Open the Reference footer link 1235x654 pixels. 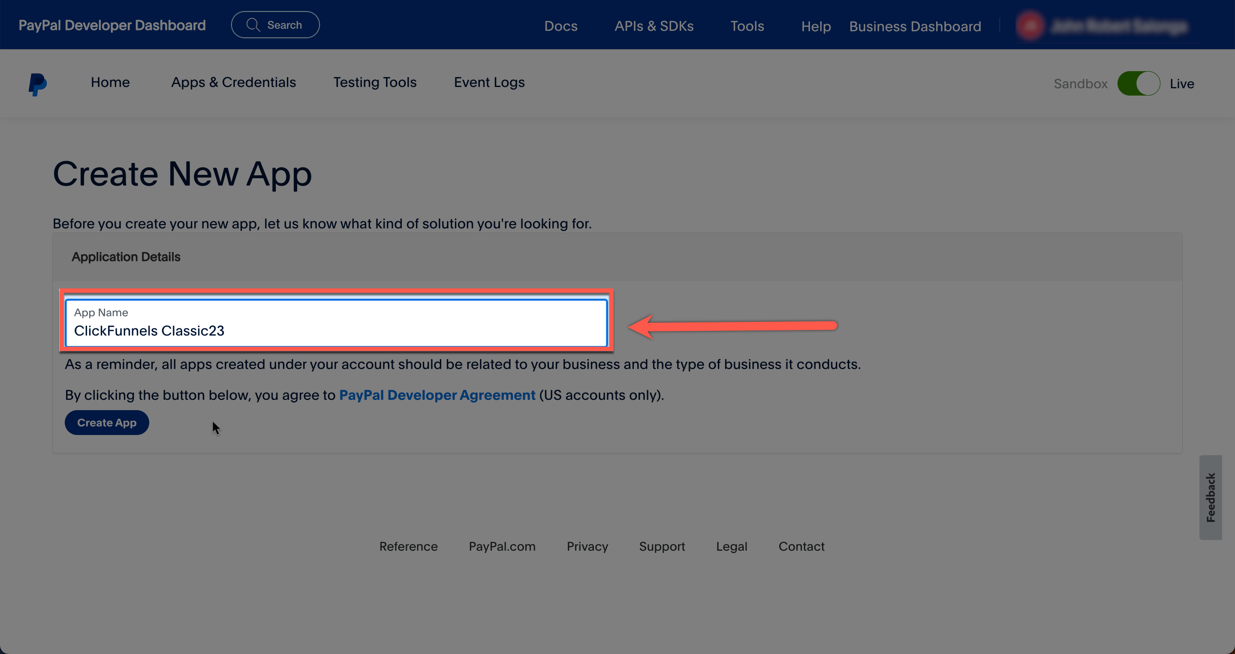point(408,546)
